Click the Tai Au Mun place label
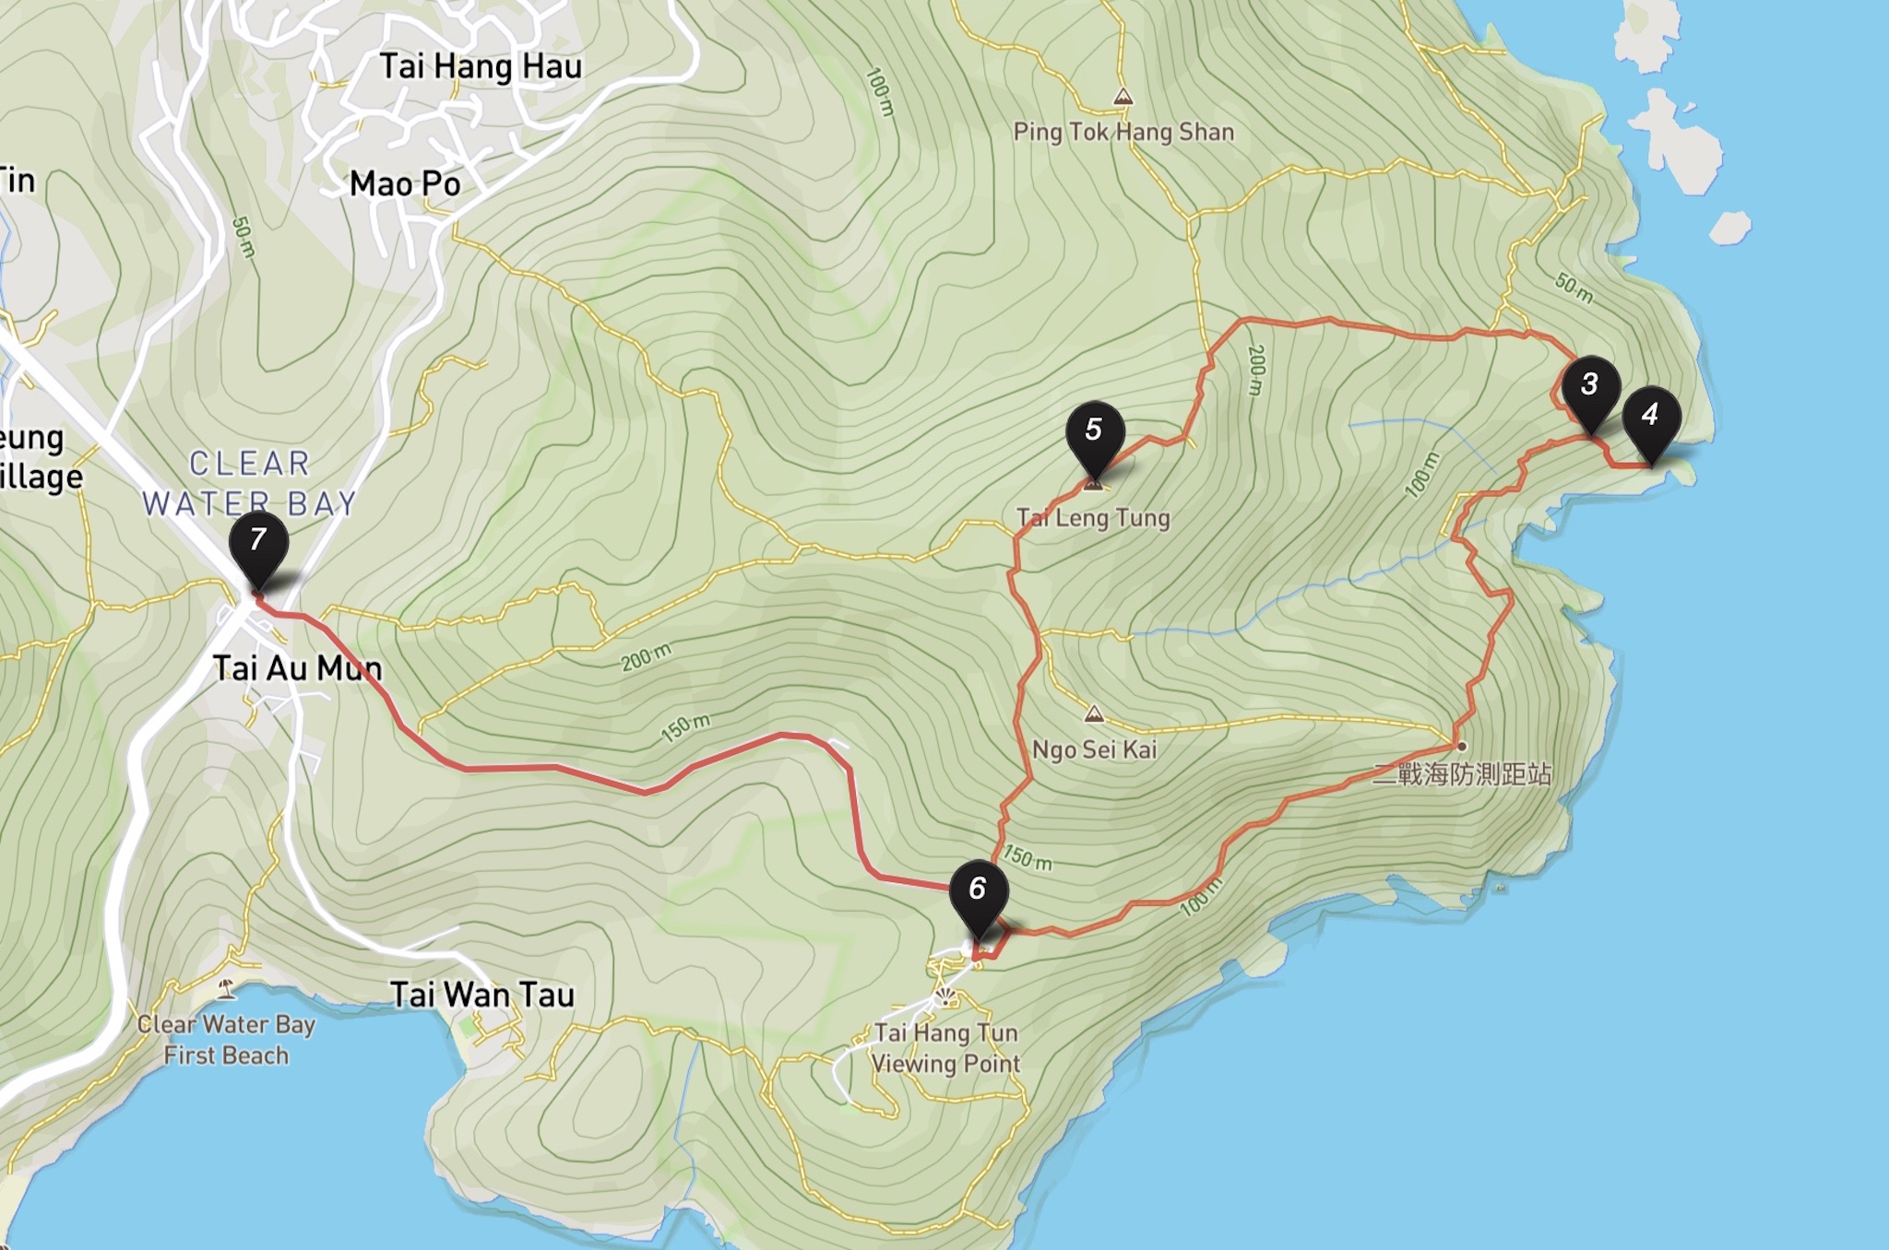The width and height of the screenshot is (1889, 1250). [298, 667]
